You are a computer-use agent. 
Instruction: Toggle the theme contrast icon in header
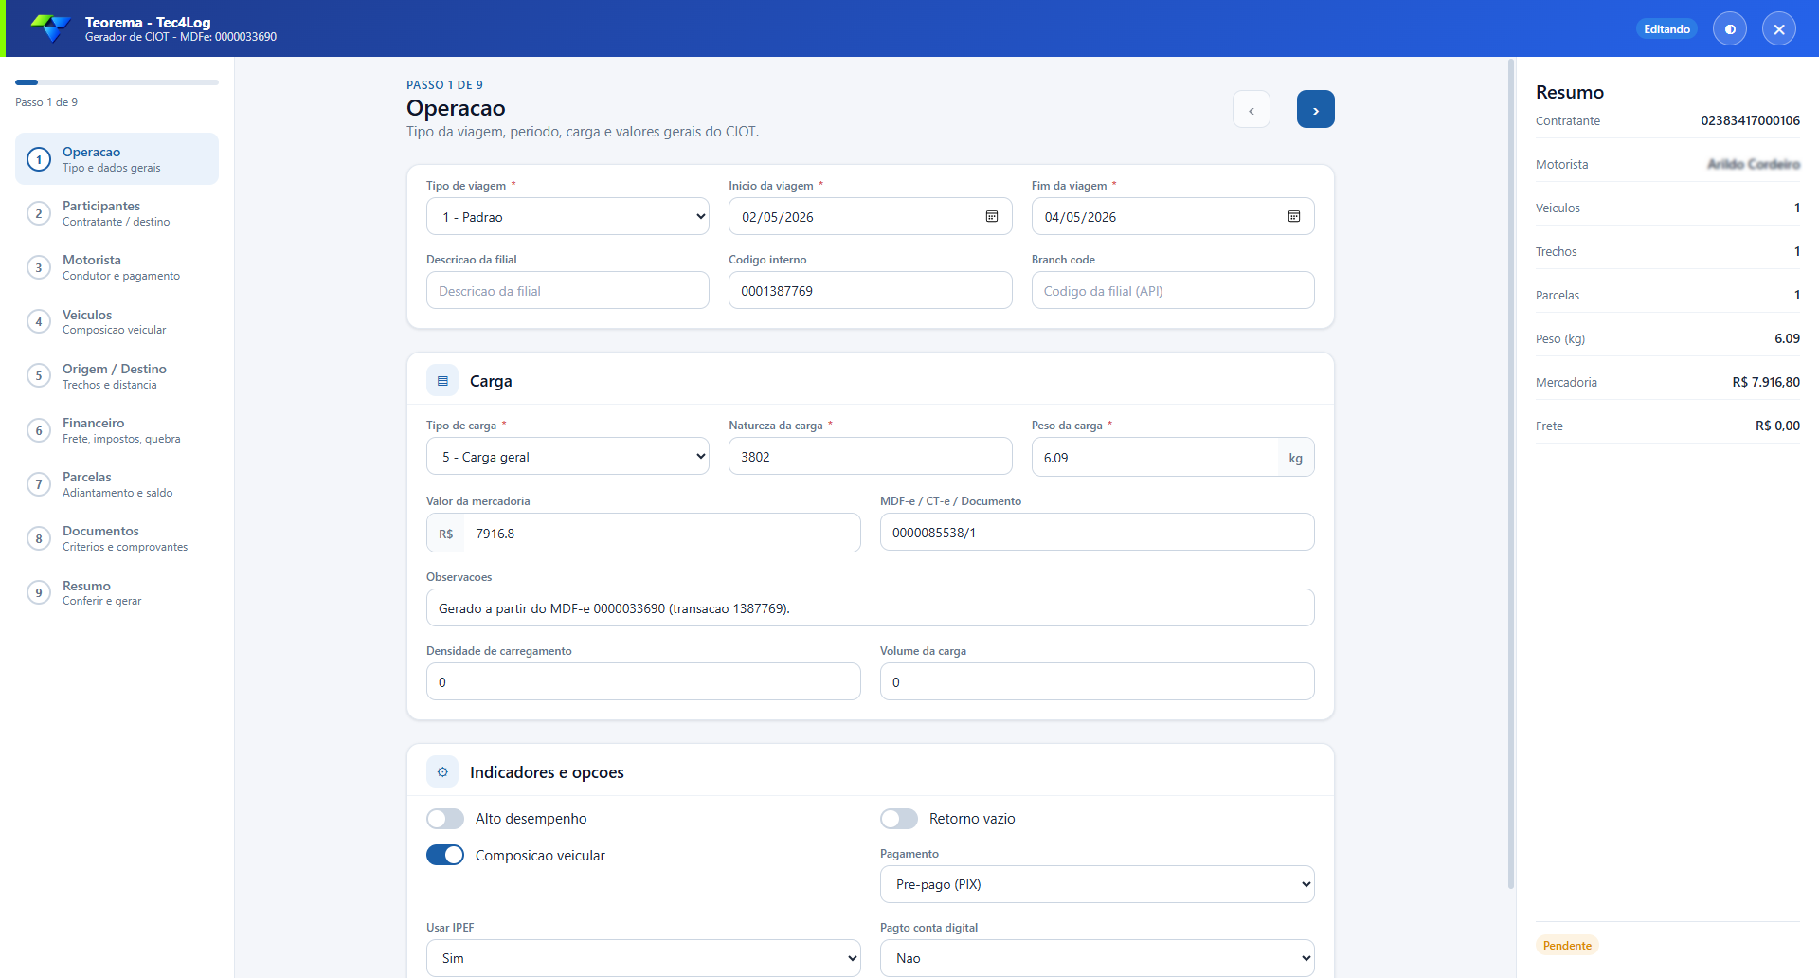tap(1730, 28)
